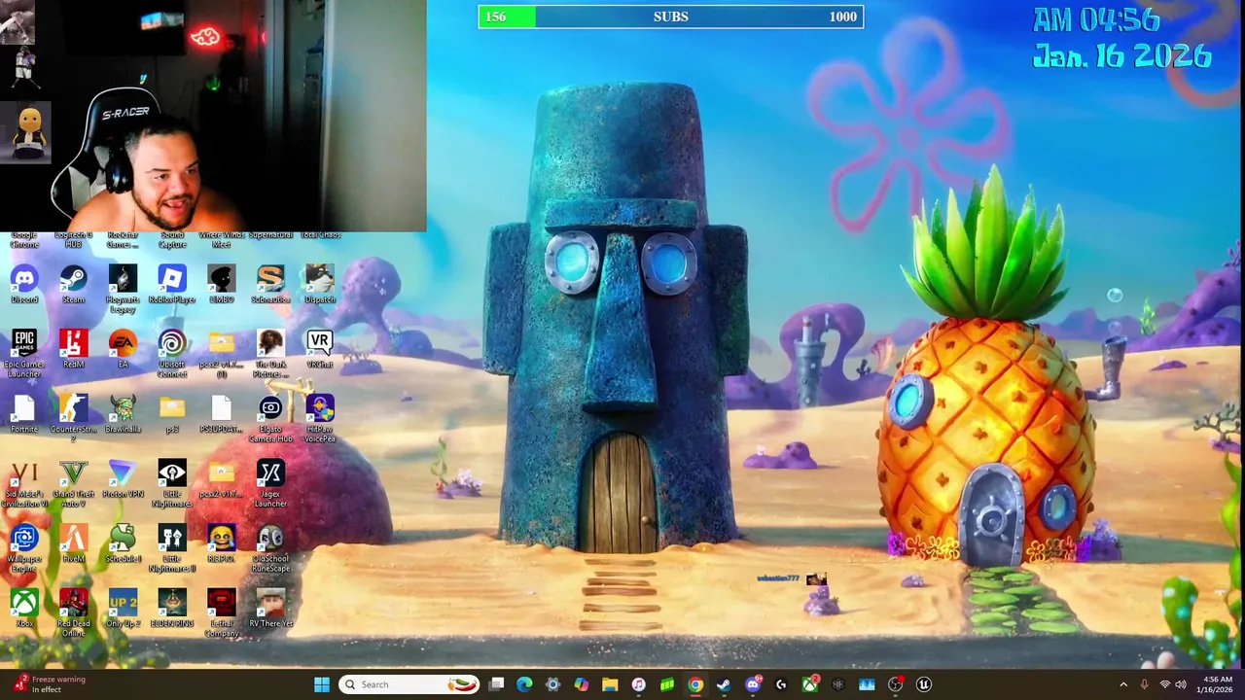Select the Ubisoft Connect desktop icon
The height and width of the screenshot is (700, 1245).
pos(172,355)
